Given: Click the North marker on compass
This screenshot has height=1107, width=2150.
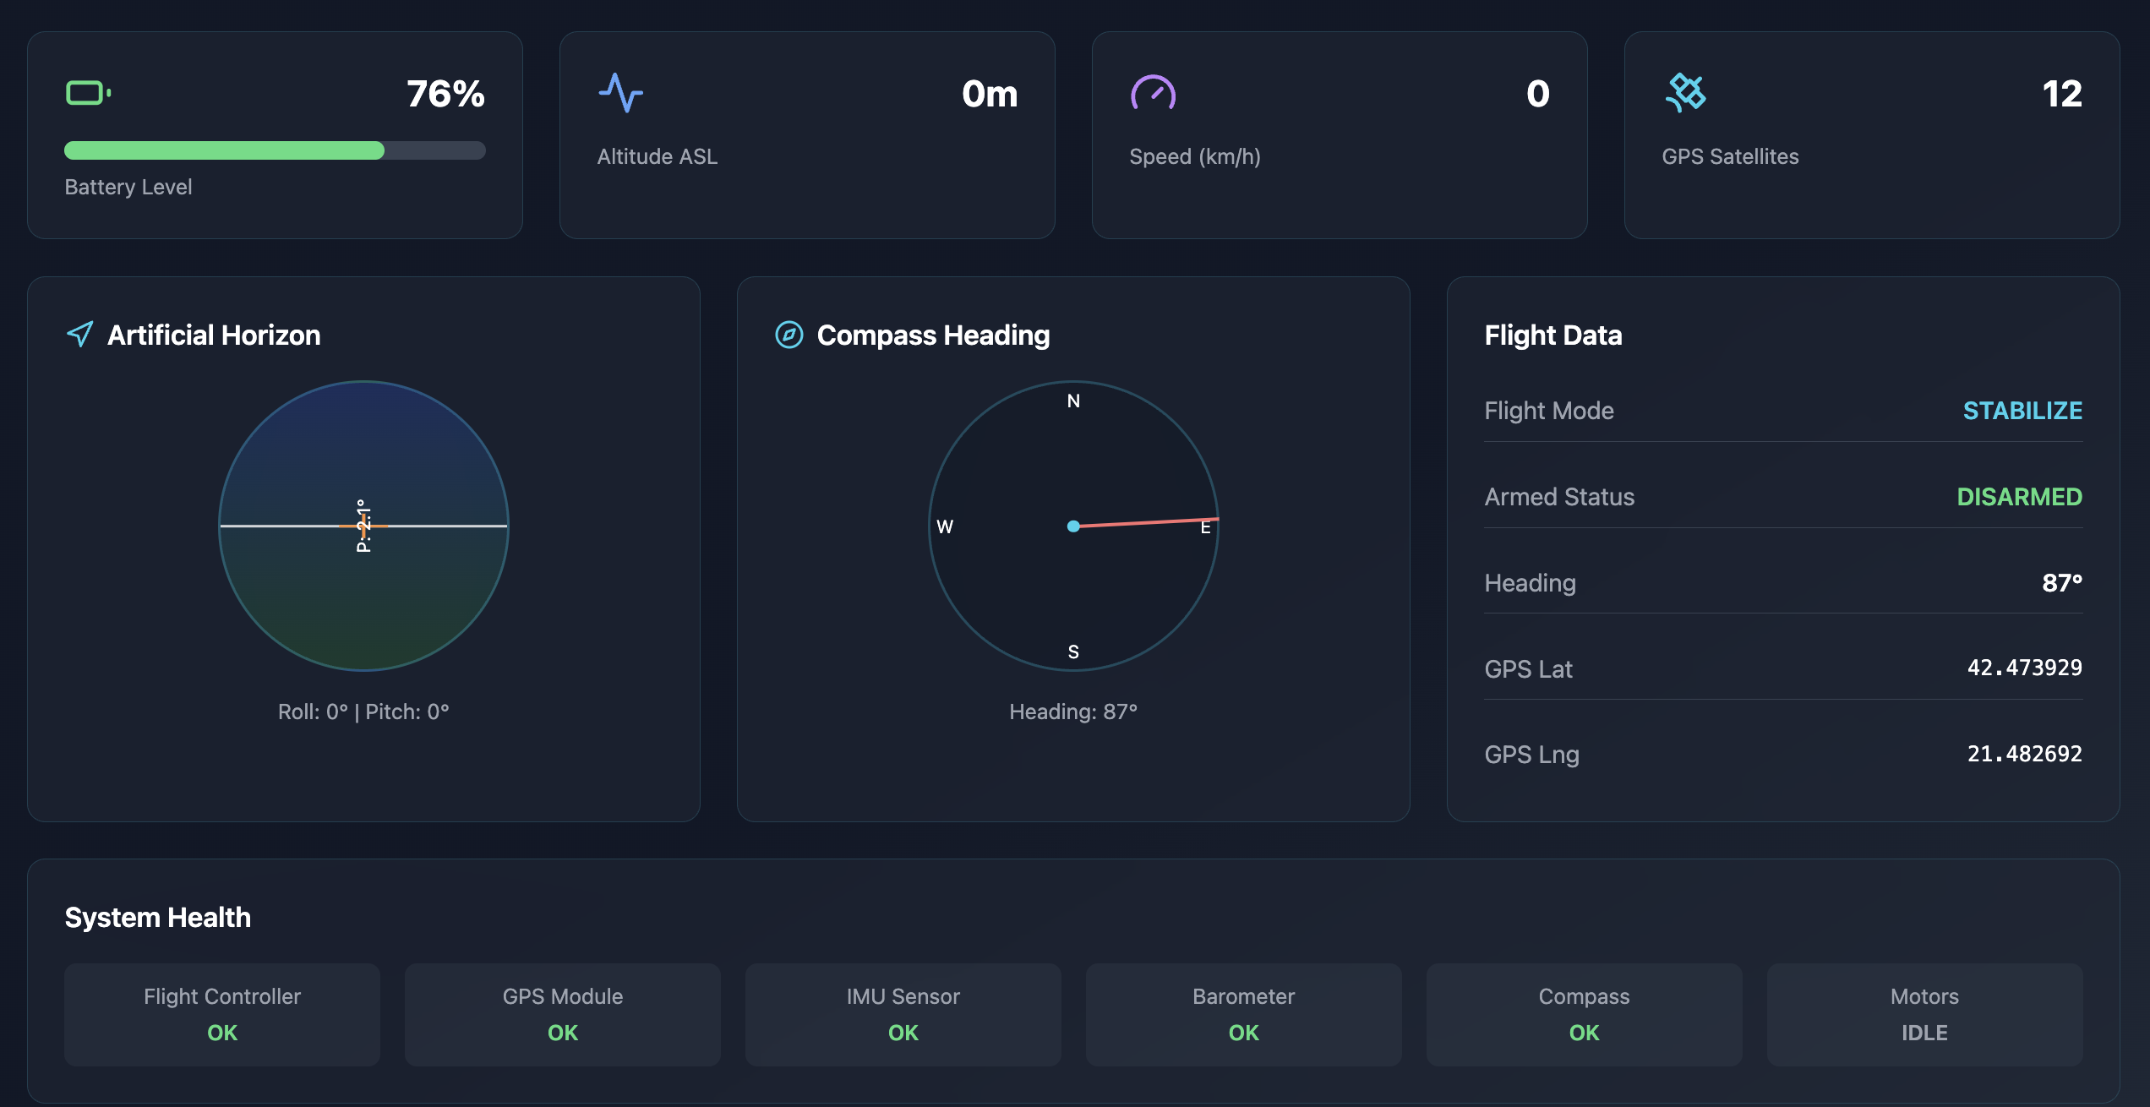Looking at the screenshot, I should pos(1073,401).
